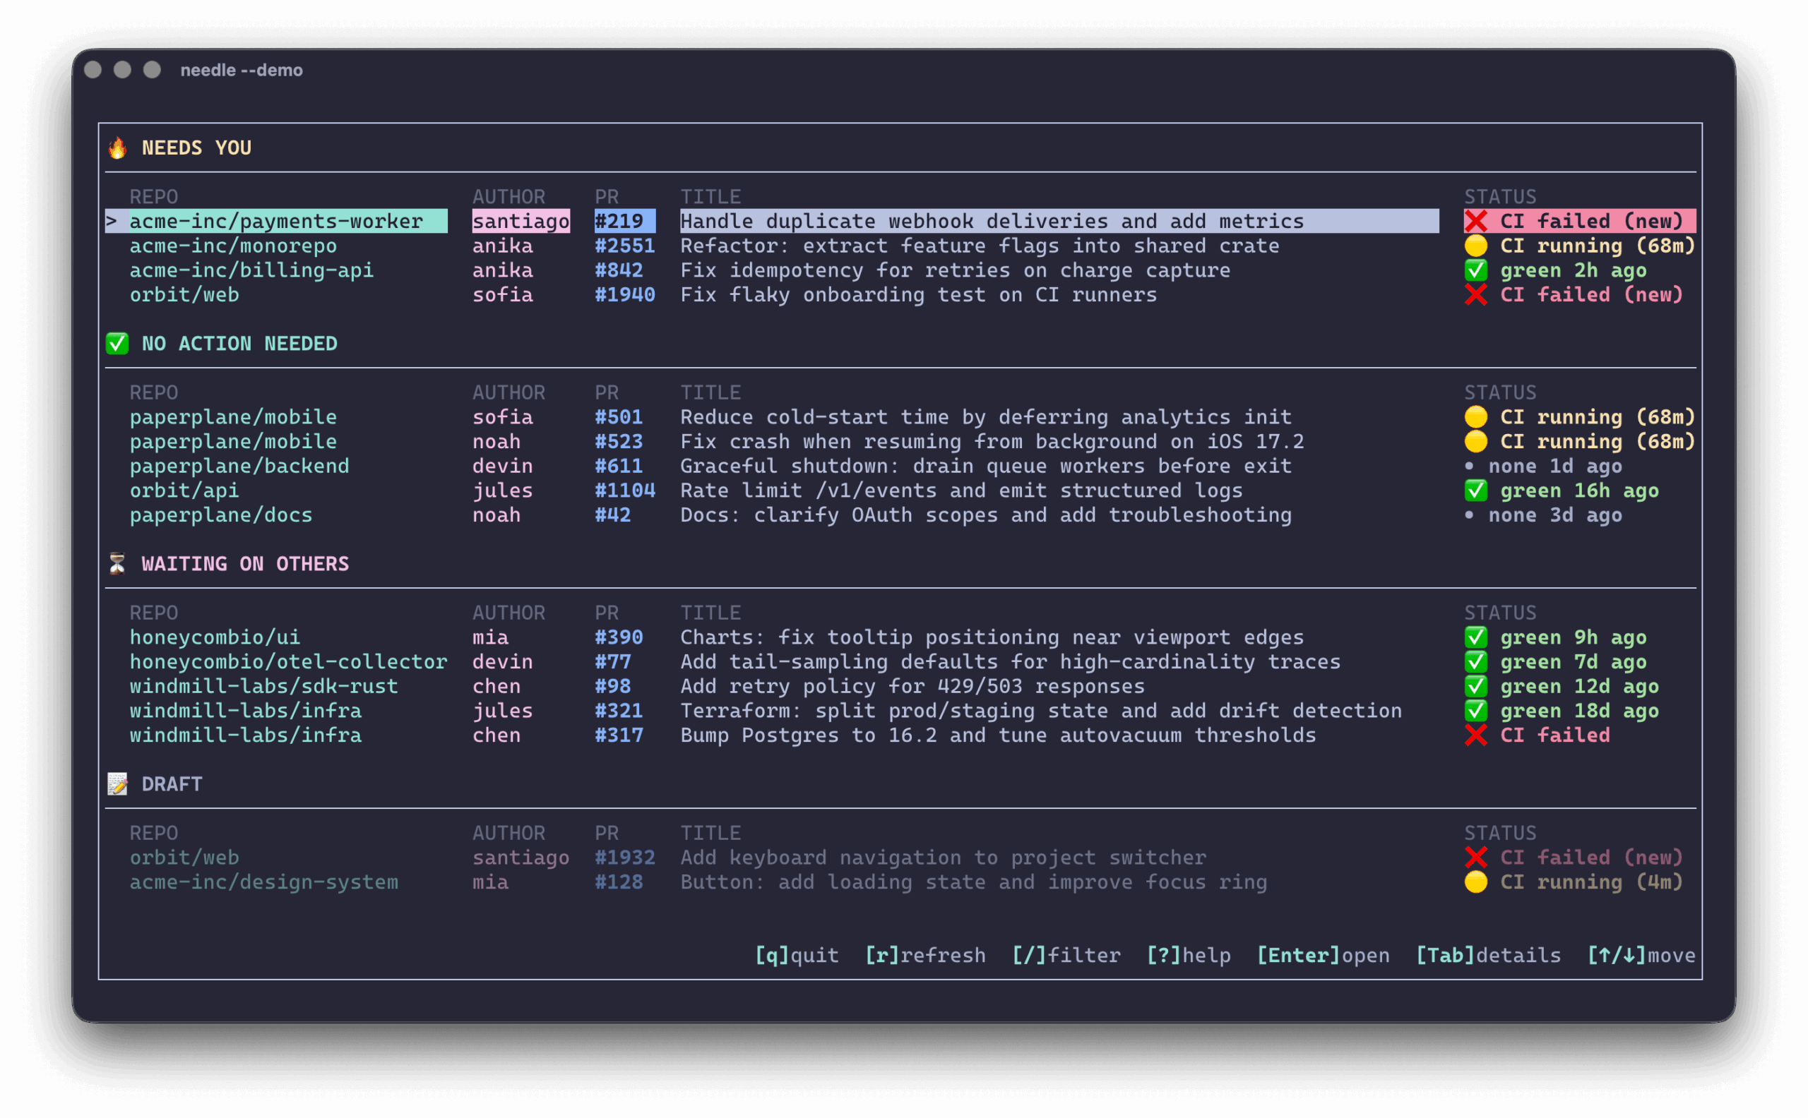1808x1118 pixels.
Task: Select the DRAFT section header text
Action: coord(172,783)
